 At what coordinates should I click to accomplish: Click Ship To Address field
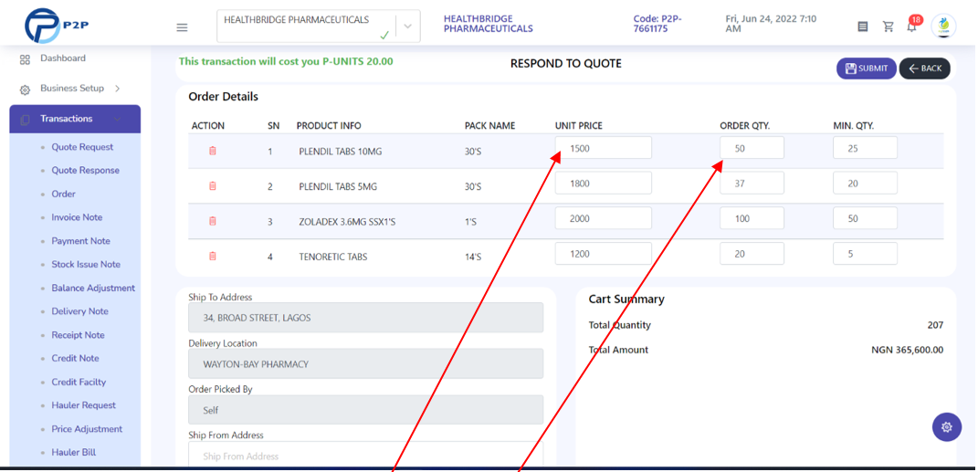coord(365,318)
